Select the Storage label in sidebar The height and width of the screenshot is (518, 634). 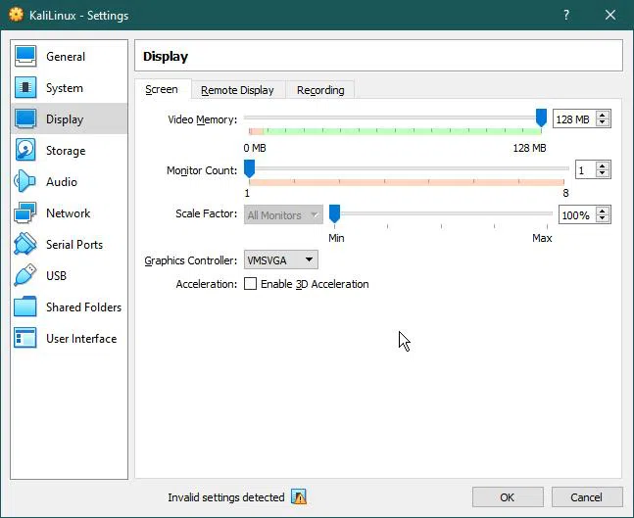click(66, 151)
